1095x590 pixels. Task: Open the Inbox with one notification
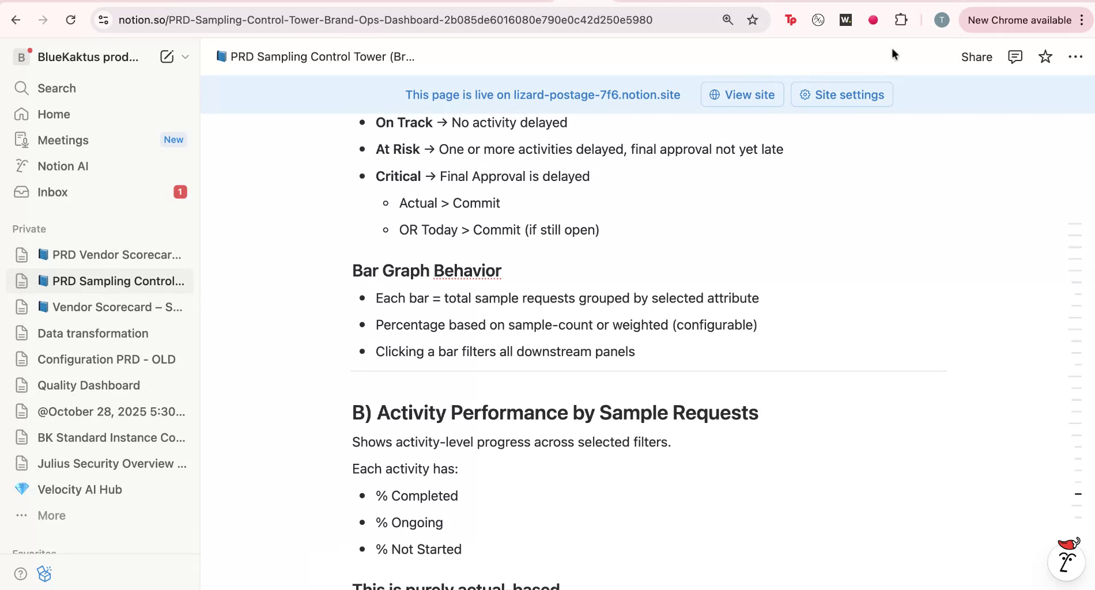click(x=52, y=192)
